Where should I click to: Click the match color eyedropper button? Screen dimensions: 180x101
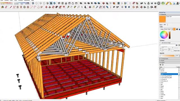pyautogui.click(x=177, y=29)
